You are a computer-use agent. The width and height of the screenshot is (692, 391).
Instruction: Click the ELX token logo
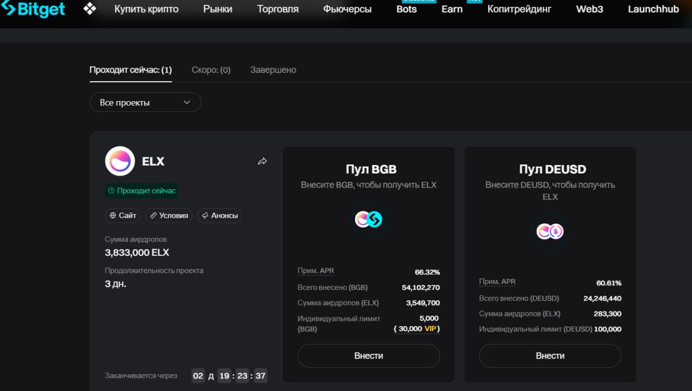(x=120, y=161)
